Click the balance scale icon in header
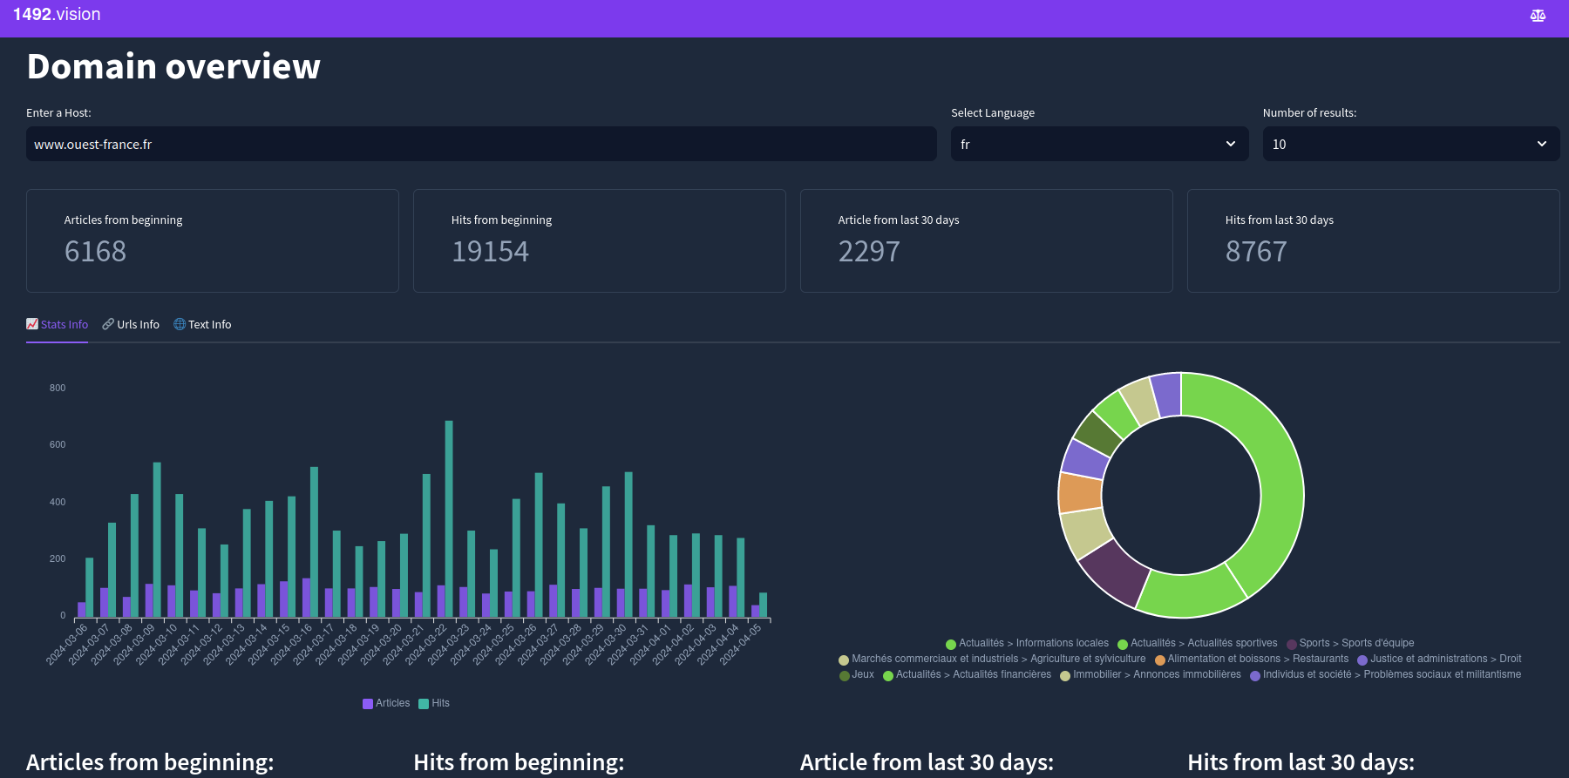This screenshot has height=778, width=1569. click(x=1538, y=16)
